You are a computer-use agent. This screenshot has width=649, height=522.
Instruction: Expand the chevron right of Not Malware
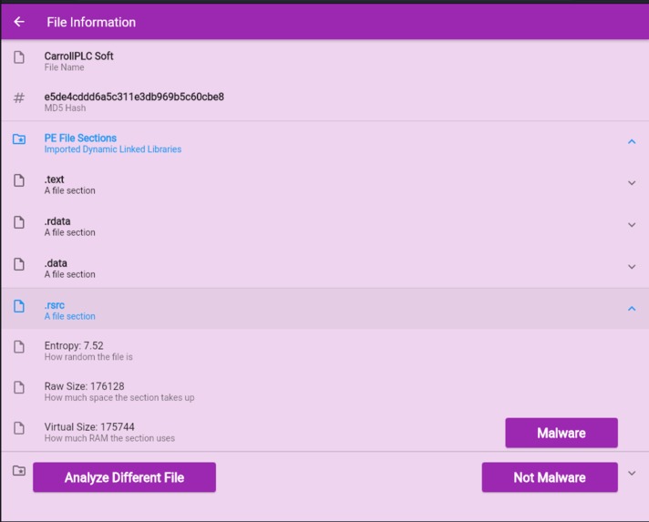point(632,473)
